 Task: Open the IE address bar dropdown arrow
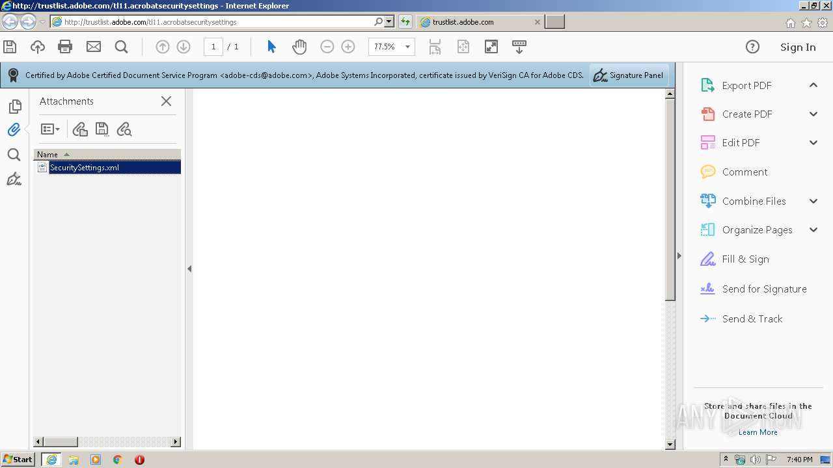coord(389,21)
